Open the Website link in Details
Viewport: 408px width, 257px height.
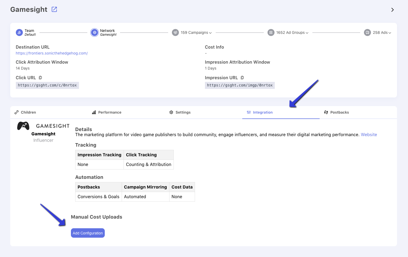click(369, 135)
